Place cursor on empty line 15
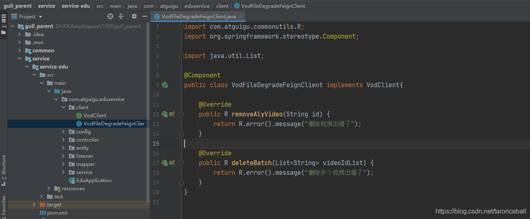Screen dimensions: 530x219 pos(356,144)
